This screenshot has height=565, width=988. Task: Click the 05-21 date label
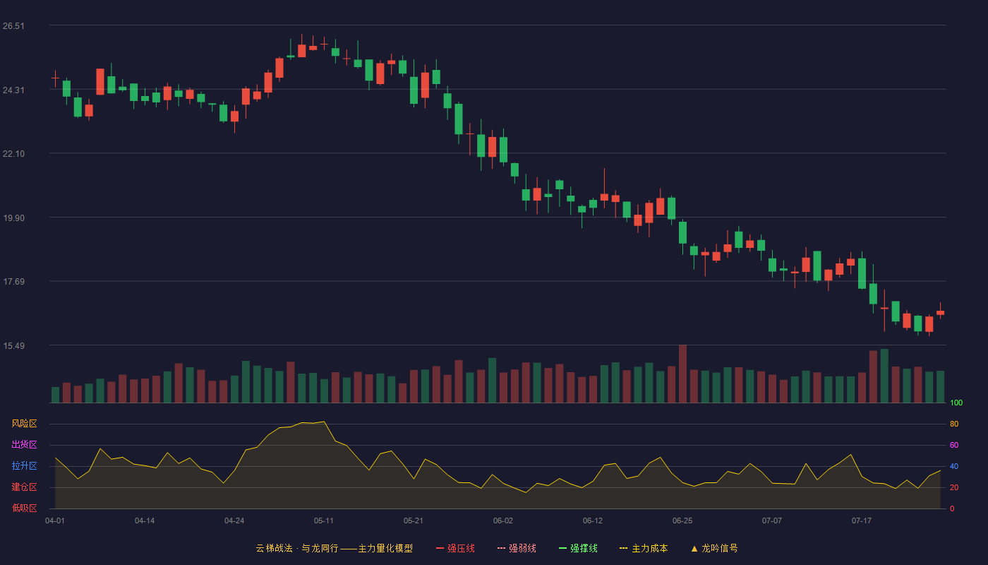(x=414, y=521)
